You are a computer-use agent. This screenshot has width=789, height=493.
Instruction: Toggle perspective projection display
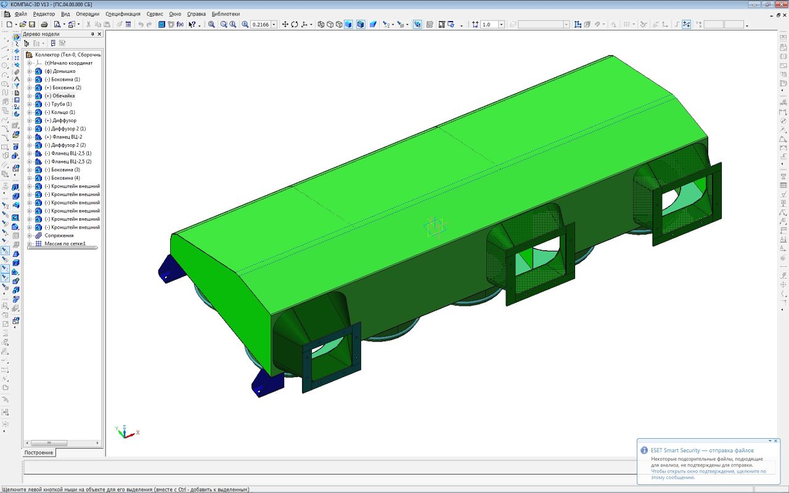click(x=372, y=25)
